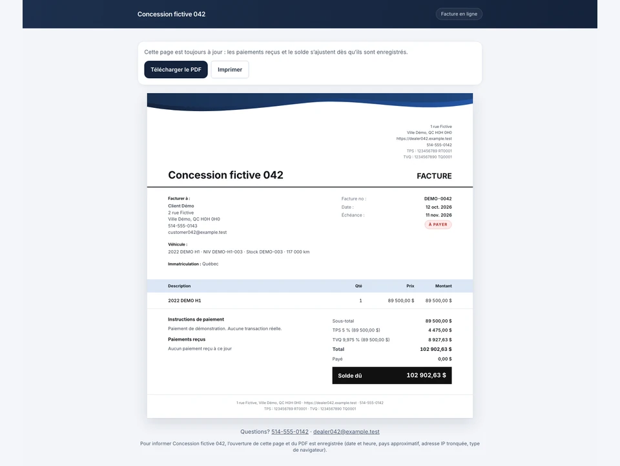Click the Imprimer button

click(230, 70)
